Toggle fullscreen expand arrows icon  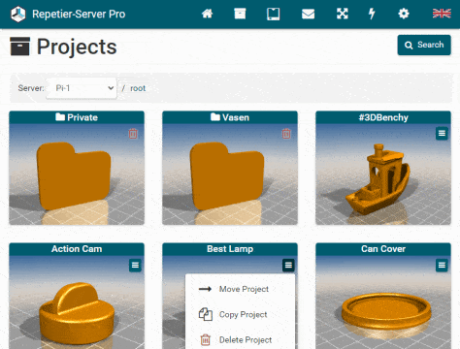(343, 14)
